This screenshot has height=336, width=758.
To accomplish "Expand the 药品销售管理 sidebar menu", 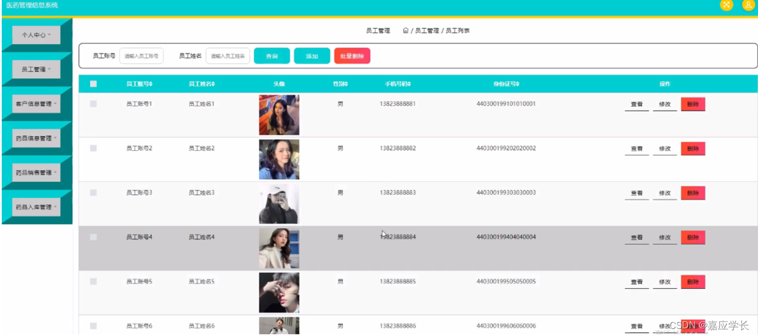I will 36,172.
